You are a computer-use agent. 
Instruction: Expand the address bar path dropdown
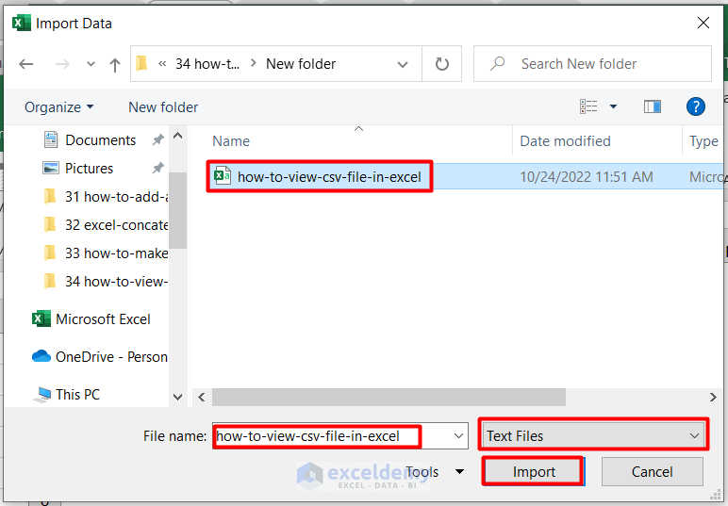point(403,64)
